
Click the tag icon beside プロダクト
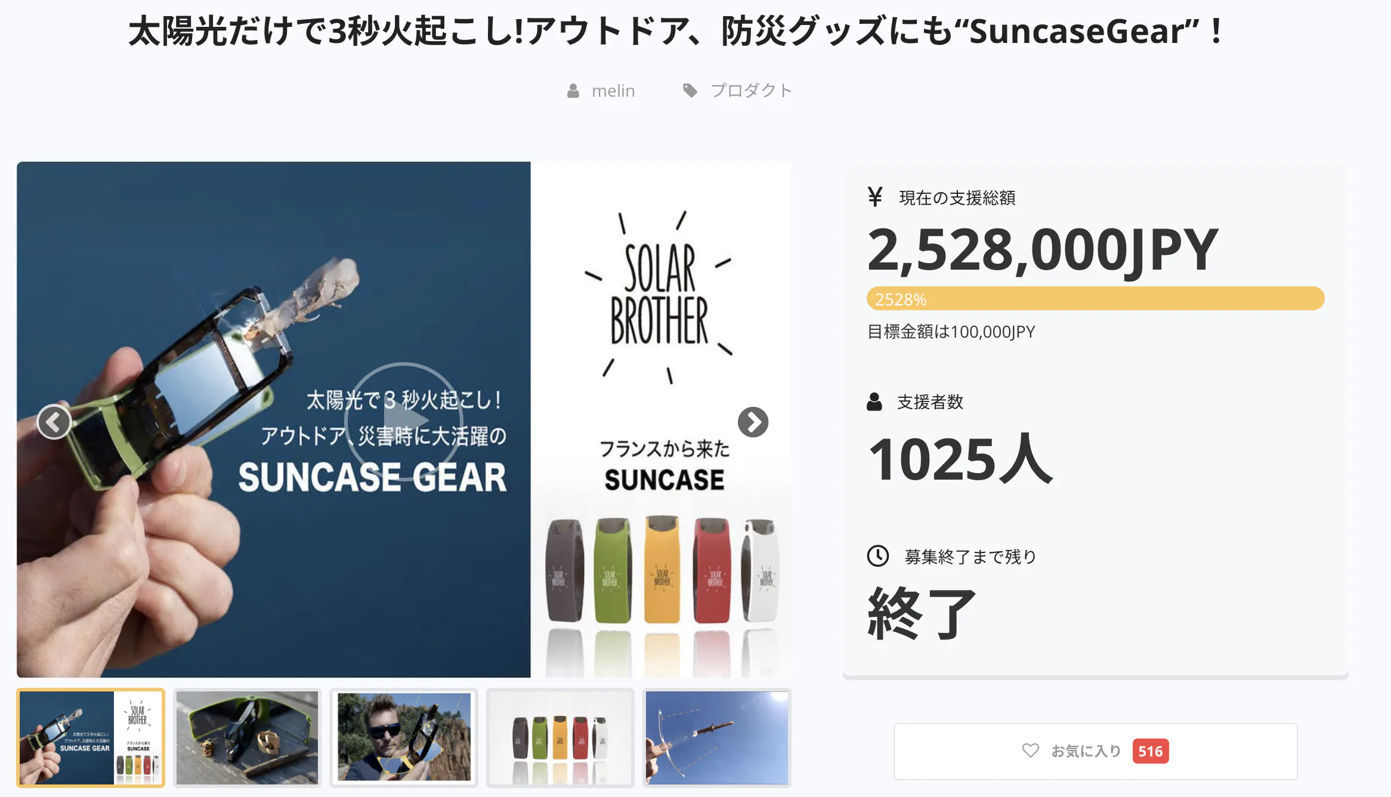point(690,91)
